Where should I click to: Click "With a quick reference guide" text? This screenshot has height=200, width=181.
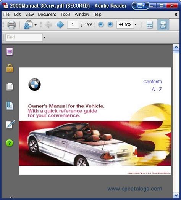tap(63, 111)
